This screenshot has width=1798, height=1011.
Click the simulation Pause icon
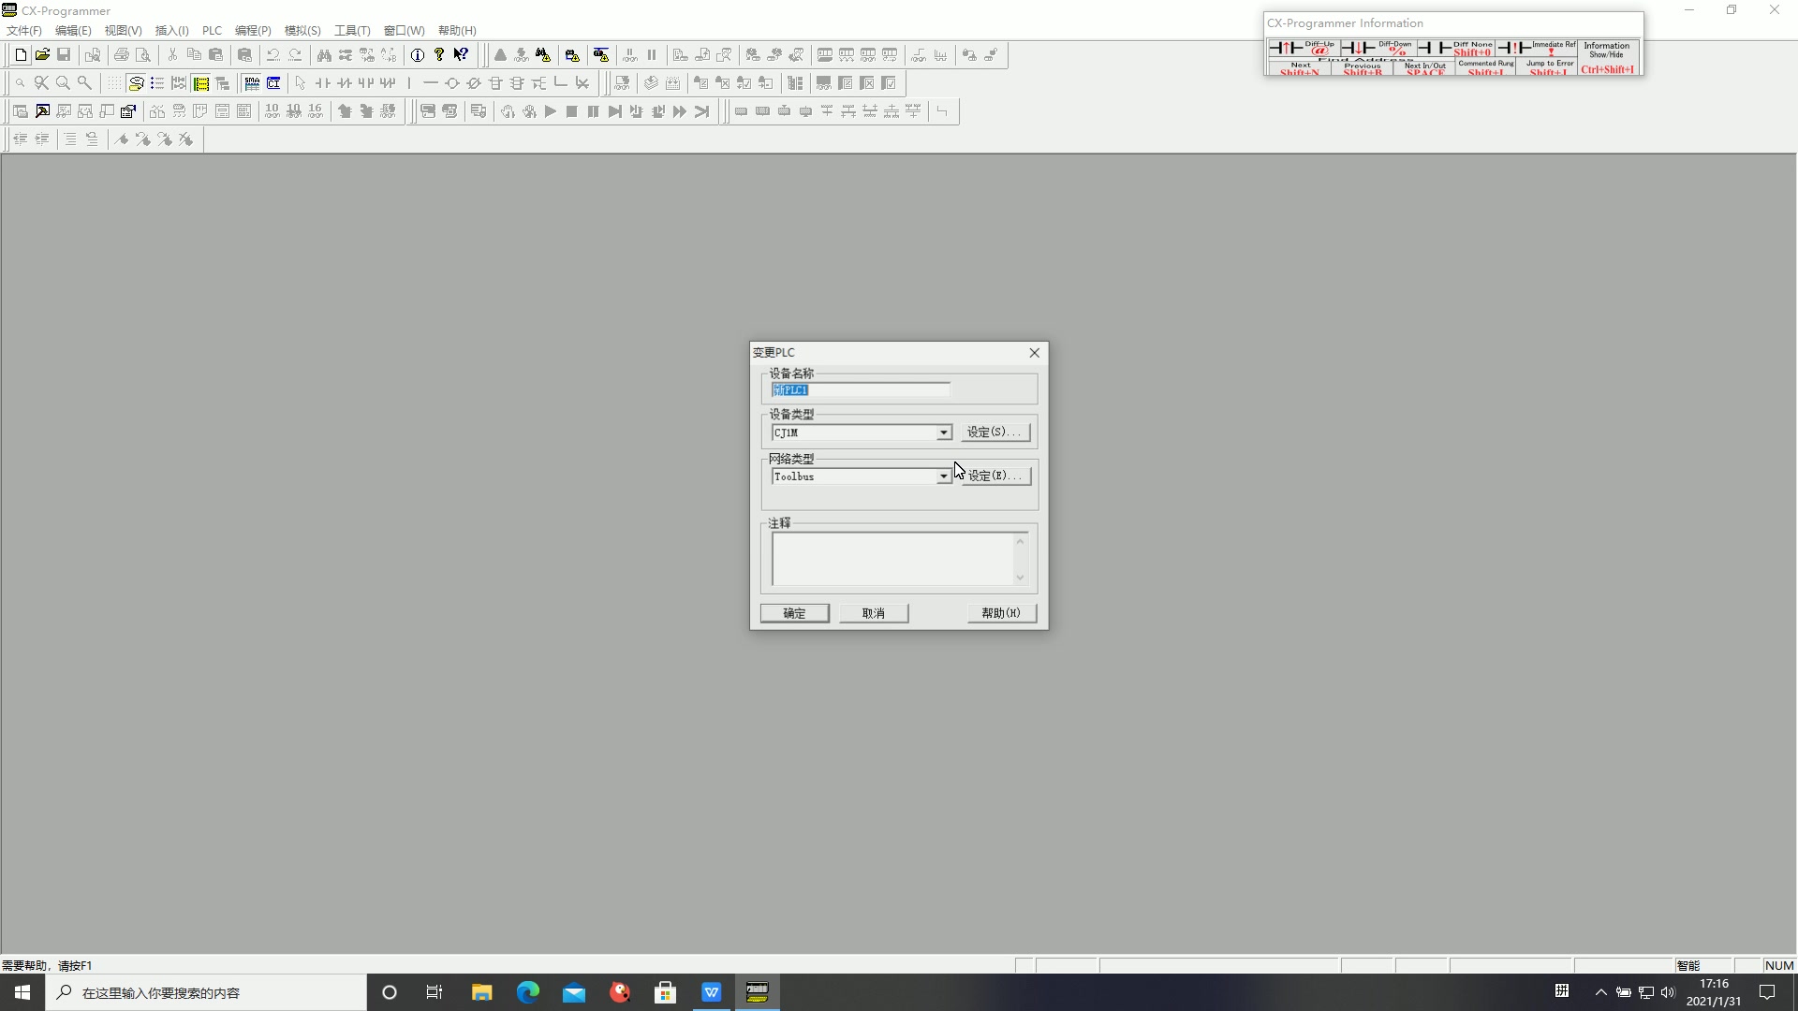pos(594,111)
